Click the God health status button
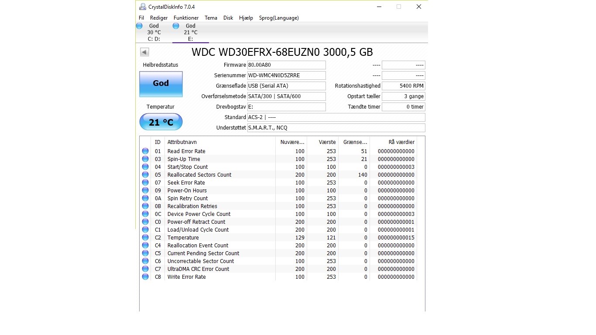This screenshot has width=596, height=335. coord(161,84)
